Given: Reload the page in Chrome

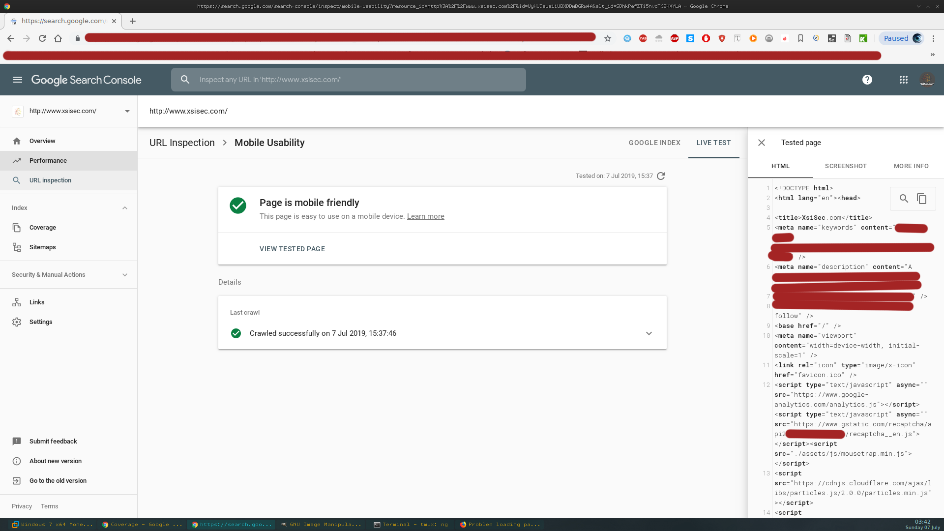Looking at the screenshot, I should click(x=42, y=38).
